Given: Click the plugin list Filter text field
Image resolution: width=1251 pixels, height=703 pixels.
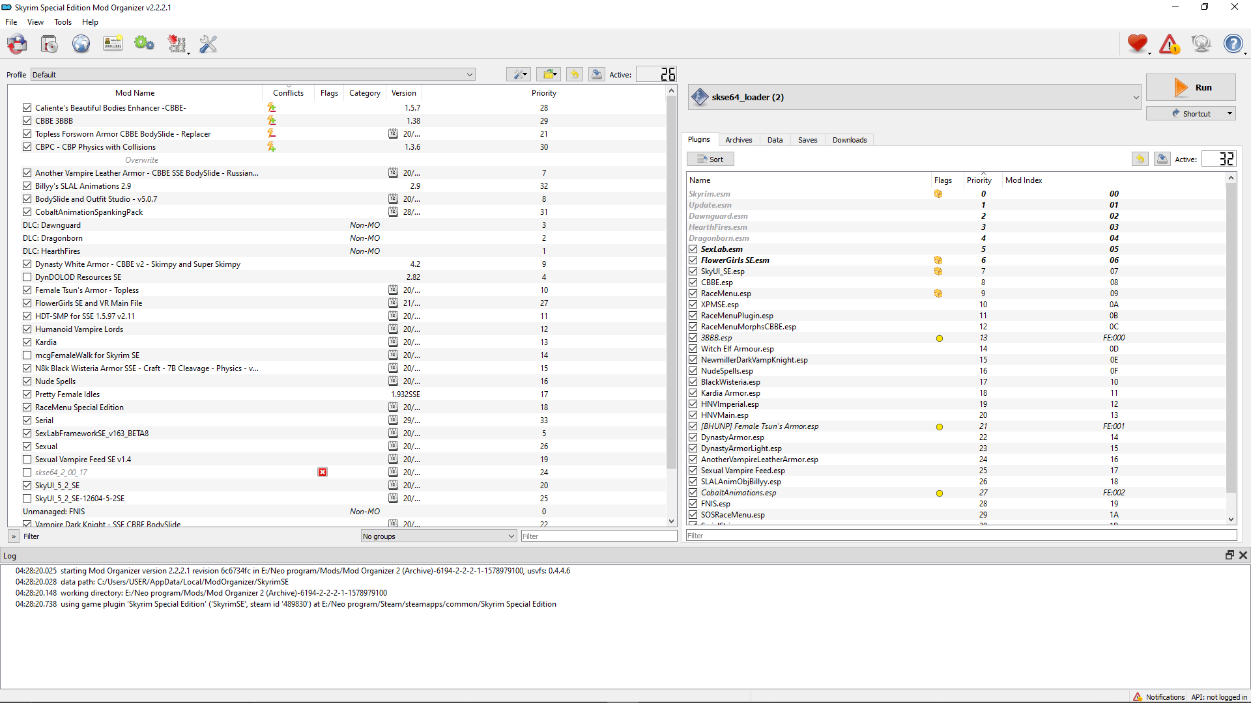Looking at the screenshot, I should 961,535.
